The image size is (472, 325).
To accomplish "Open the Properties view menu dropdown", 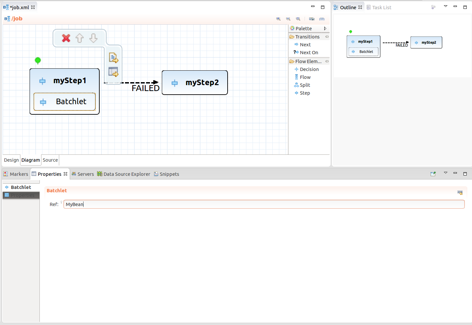I will coord(446,173).
